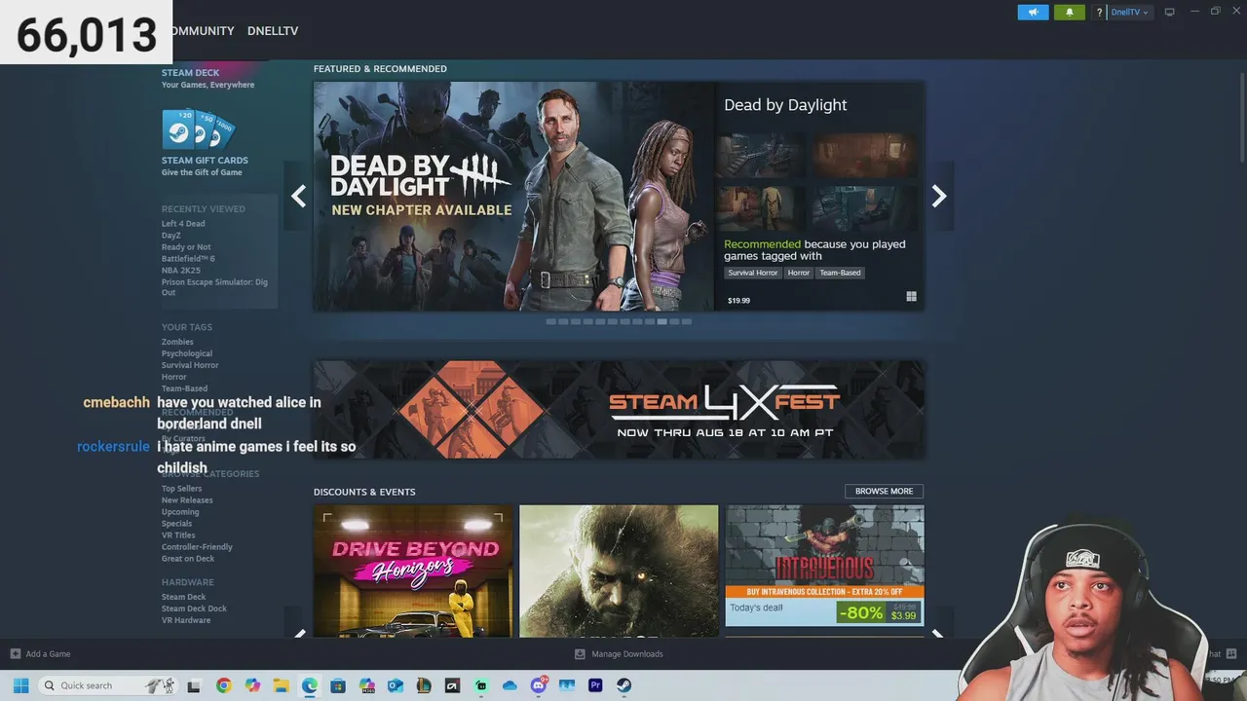This screenshot has height=701, width=1247.
Task: Open Left 4 Dead in Recently Viewed
Action: (x=183, y=224)
